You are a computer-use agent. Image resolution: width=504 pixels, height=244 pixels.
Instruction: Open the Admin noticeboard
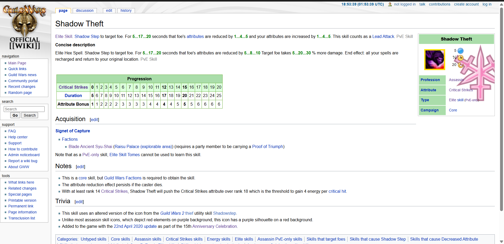click(24, 155)
